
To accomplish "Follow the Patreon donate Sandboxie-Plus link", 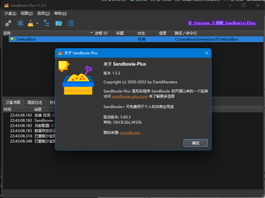I will (x=222, y=23).
